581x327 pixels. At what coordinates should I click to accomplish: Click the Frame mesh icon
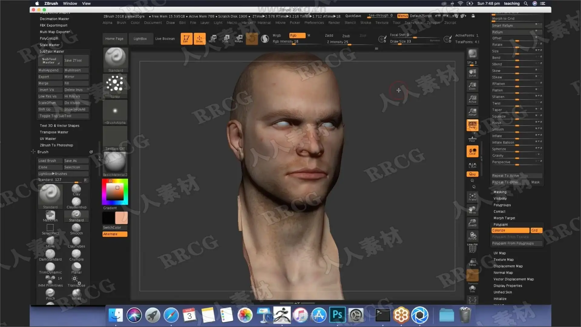click(x=472, y=197)
